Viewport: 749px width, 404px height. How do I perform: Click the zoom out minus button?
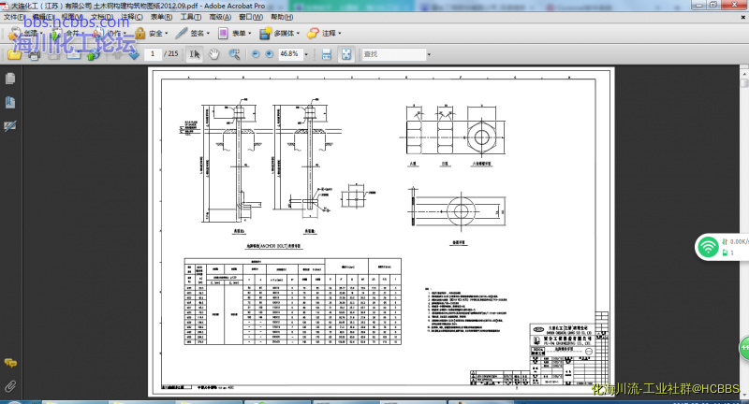pos(256,54)
